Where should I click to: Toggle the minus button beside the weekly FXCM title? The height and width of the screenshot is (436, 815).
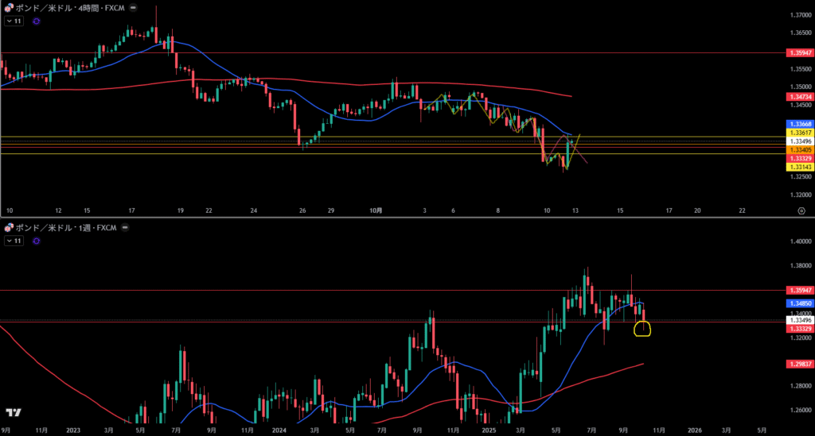pyautogui.click(x=124, y=228)
